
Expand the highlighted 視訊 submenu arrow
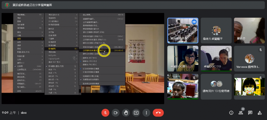(42, 39)
